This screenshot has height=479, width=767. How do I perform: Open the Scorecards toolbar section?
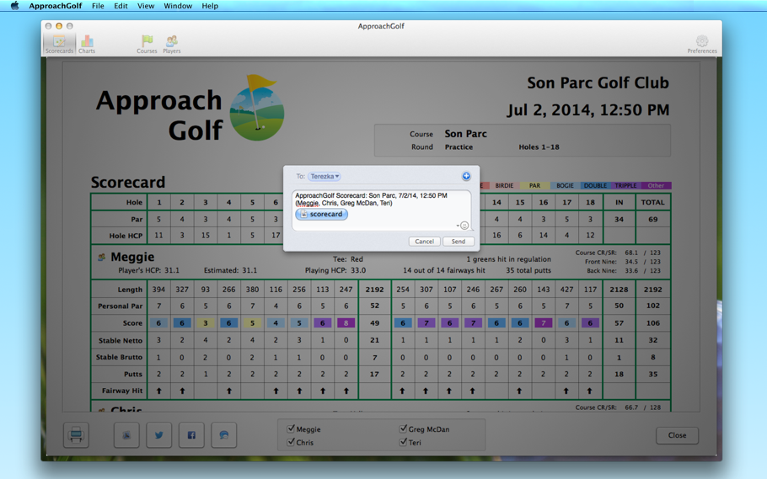59,44
